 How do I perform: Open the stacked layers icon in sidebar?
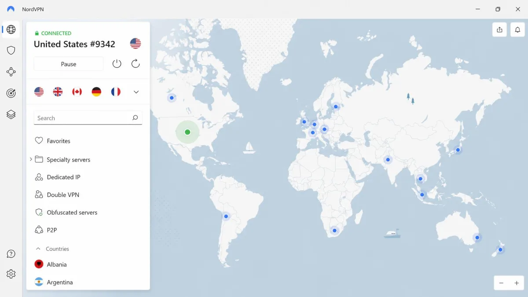11,114
